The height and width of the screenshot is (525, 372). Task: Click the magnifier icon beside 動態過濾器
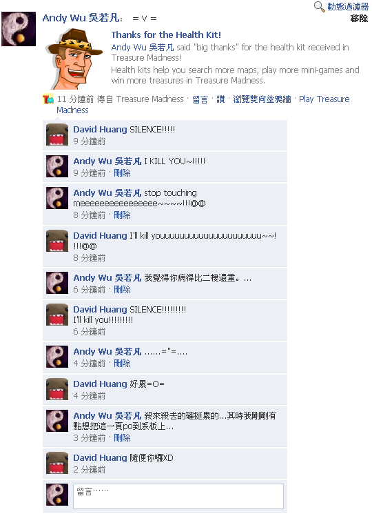tap(319, 7)
